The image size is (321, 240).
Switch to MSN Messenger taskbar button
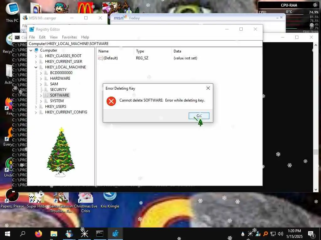coord(69,234)
